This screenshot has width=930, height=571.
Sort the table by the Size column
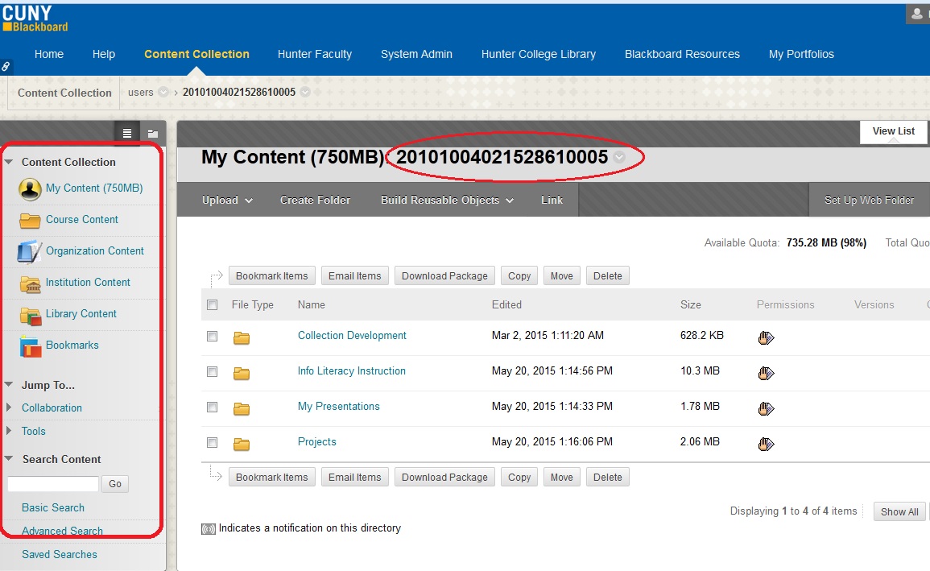click(690, 304)
